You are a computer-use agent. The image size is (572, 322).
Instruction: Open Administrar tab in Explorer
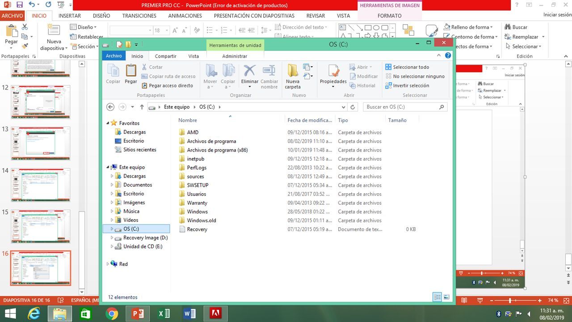point(235,56)
